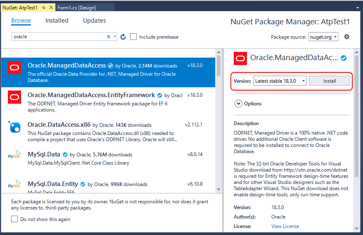Switch to the Installed tab
The width and height of the screenshot is (363, 235).
pos(57,21)
